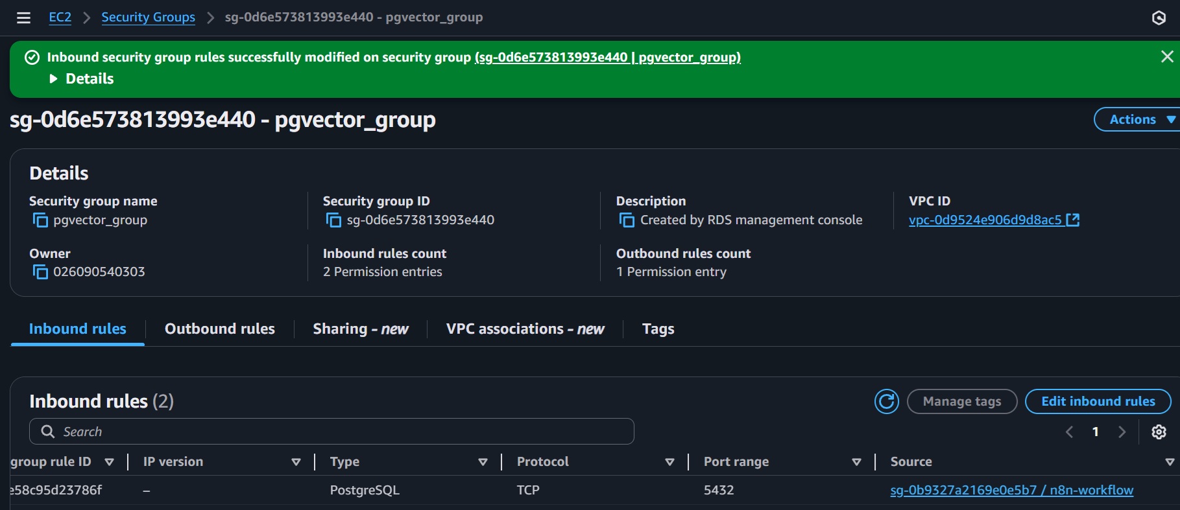
Task: Sort by the Source column
Action: click(x=1170, y=462)
